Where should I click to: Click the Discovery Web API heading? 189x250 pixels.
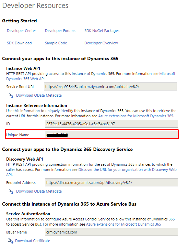(24, 159)
